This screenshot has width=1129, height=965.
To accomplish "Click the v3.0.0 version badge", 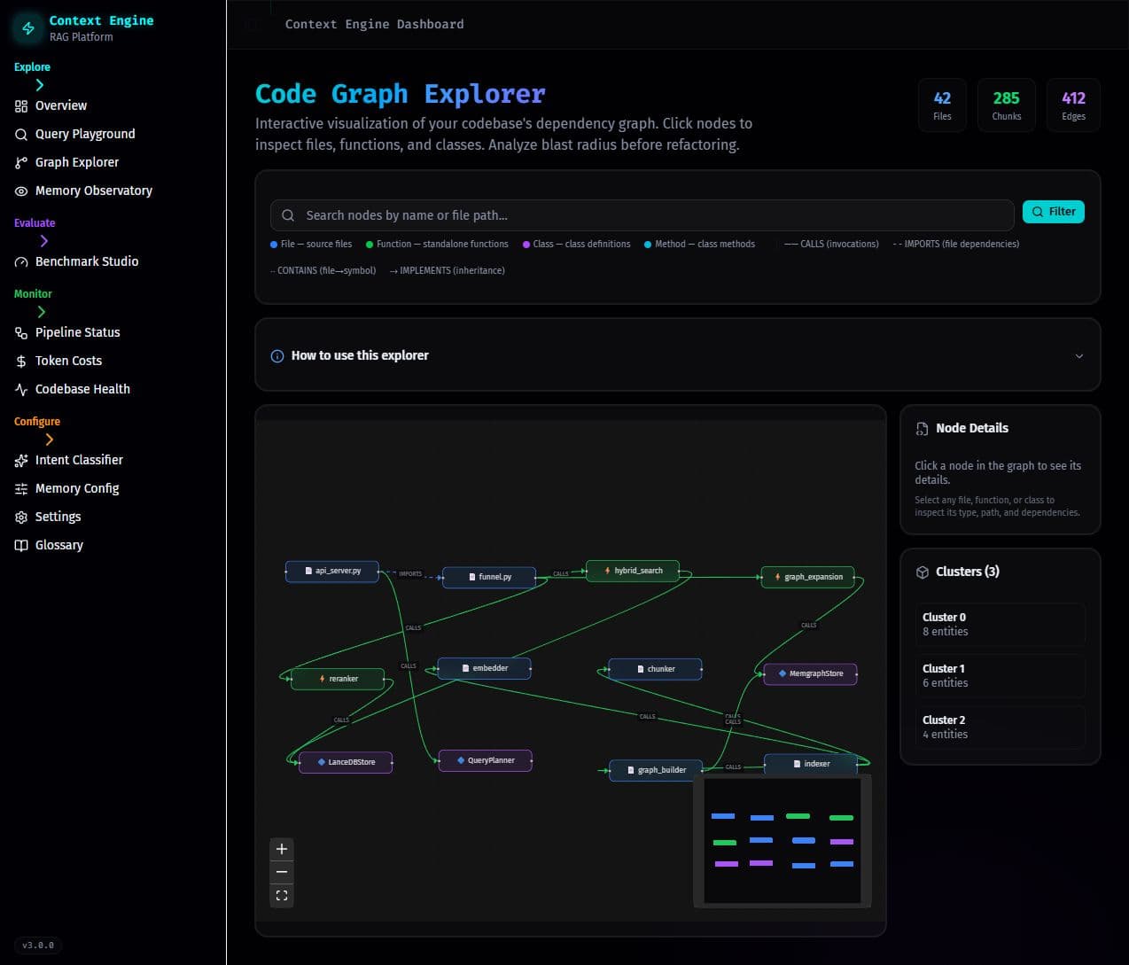I will 37,946.
